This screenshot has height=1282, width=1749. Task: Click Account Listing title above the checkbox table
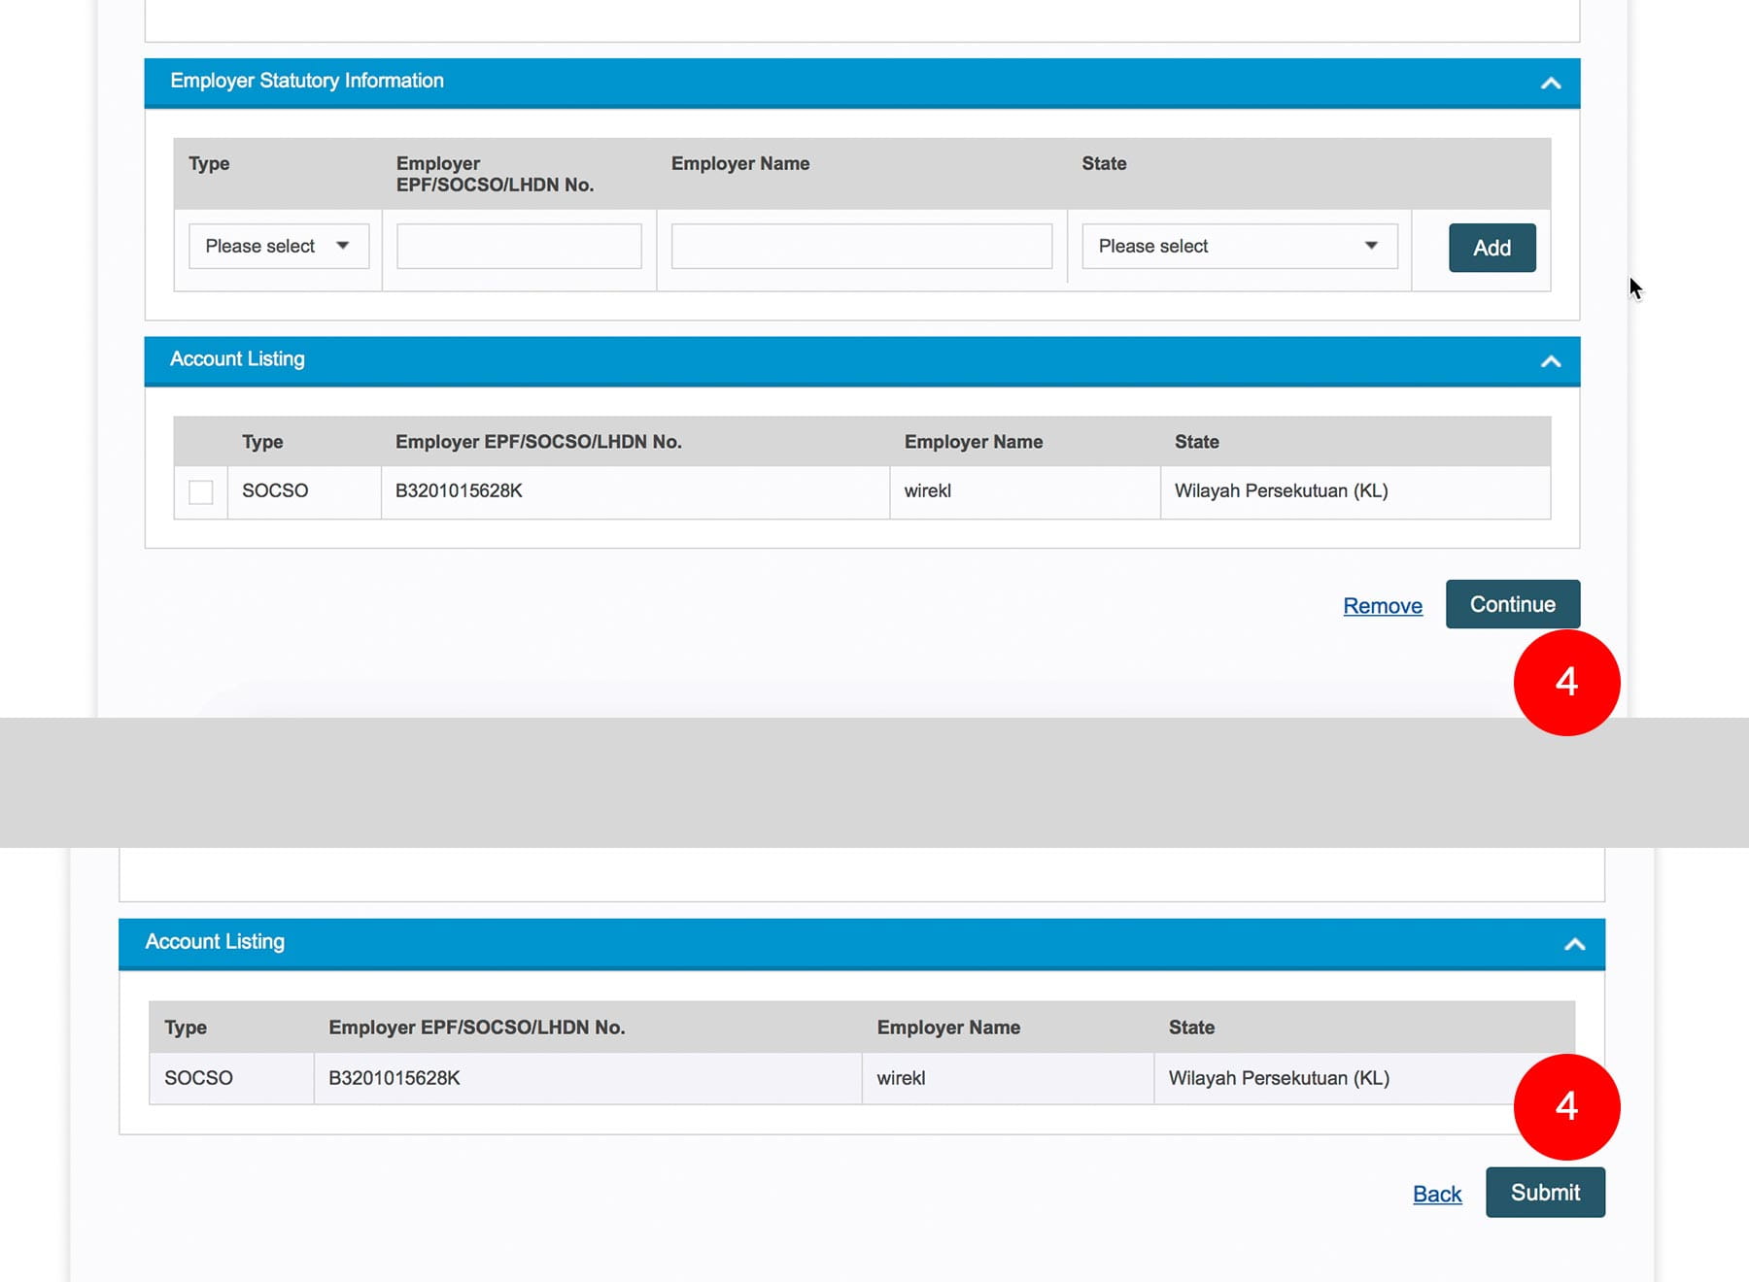point(237,359)
